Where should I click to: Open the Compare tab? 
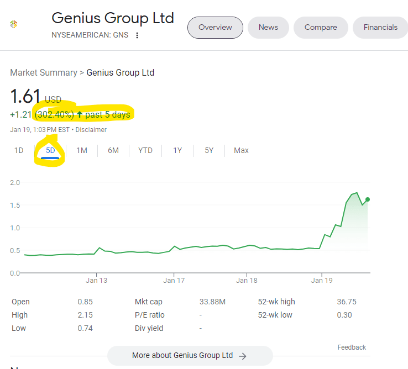click(x=321, y=27)
